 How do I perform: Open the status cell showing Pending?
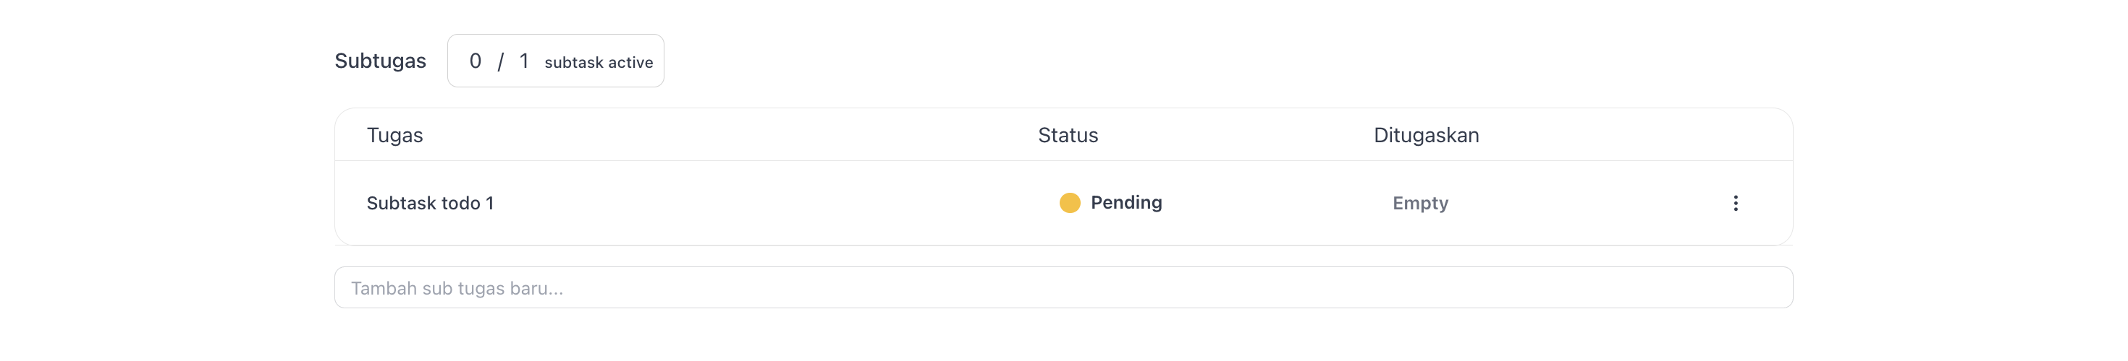pyautogui.click(x=1110, y=203)
